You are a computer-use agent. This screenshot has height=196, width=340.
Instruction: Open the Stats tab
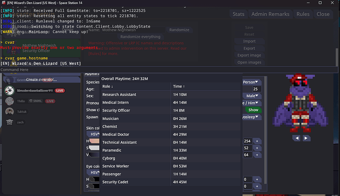pos(238,14)
